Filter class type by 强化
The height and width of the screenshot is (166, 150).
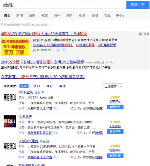click(x=49, y=86)
